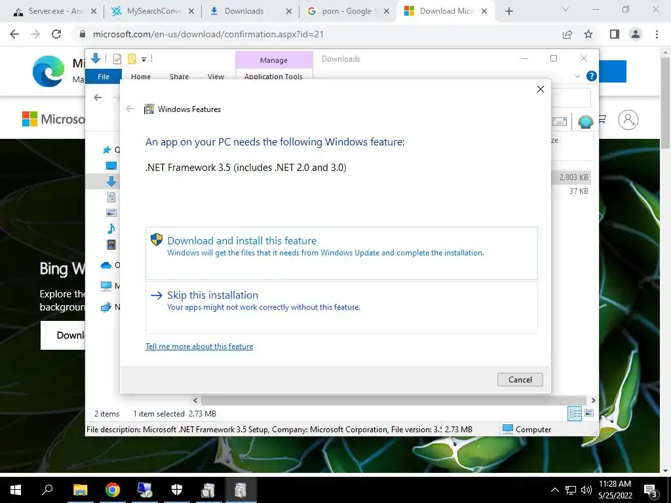
Task: Open Windows Security shield in taskbar
Action: pyautogui.click(x=177, y=490)
